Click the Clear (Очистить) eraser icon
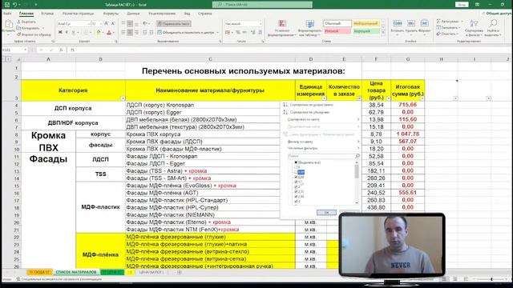 point(438,34)
